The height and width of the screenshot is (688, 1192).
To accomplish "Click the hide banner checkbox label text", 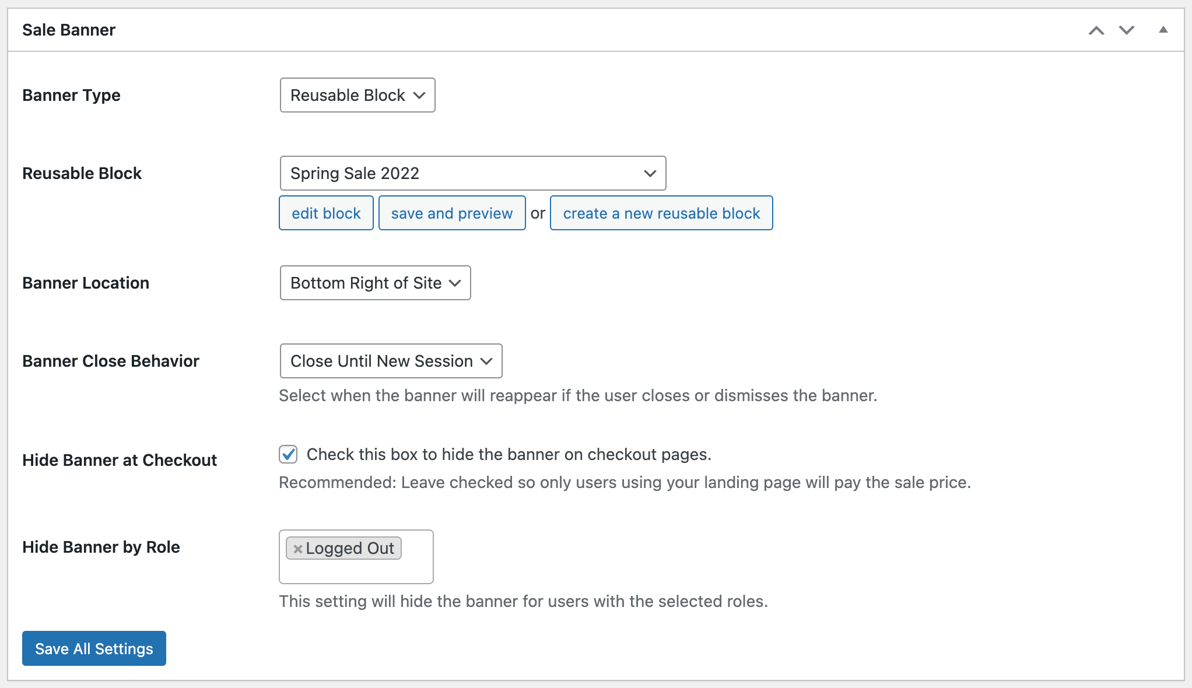I will click(509, 455).
